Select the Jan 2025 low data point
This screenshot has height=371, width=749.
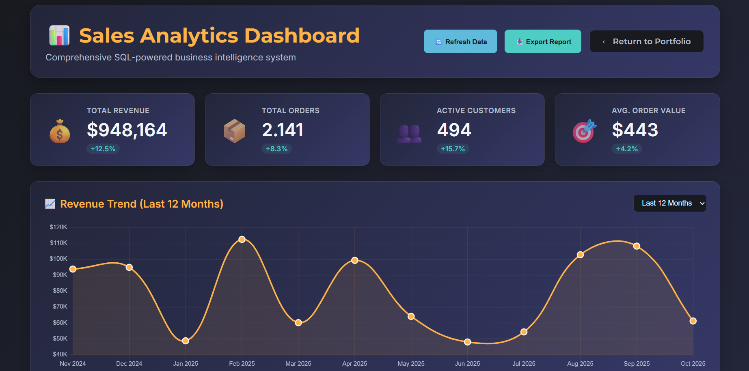point(186,341)
